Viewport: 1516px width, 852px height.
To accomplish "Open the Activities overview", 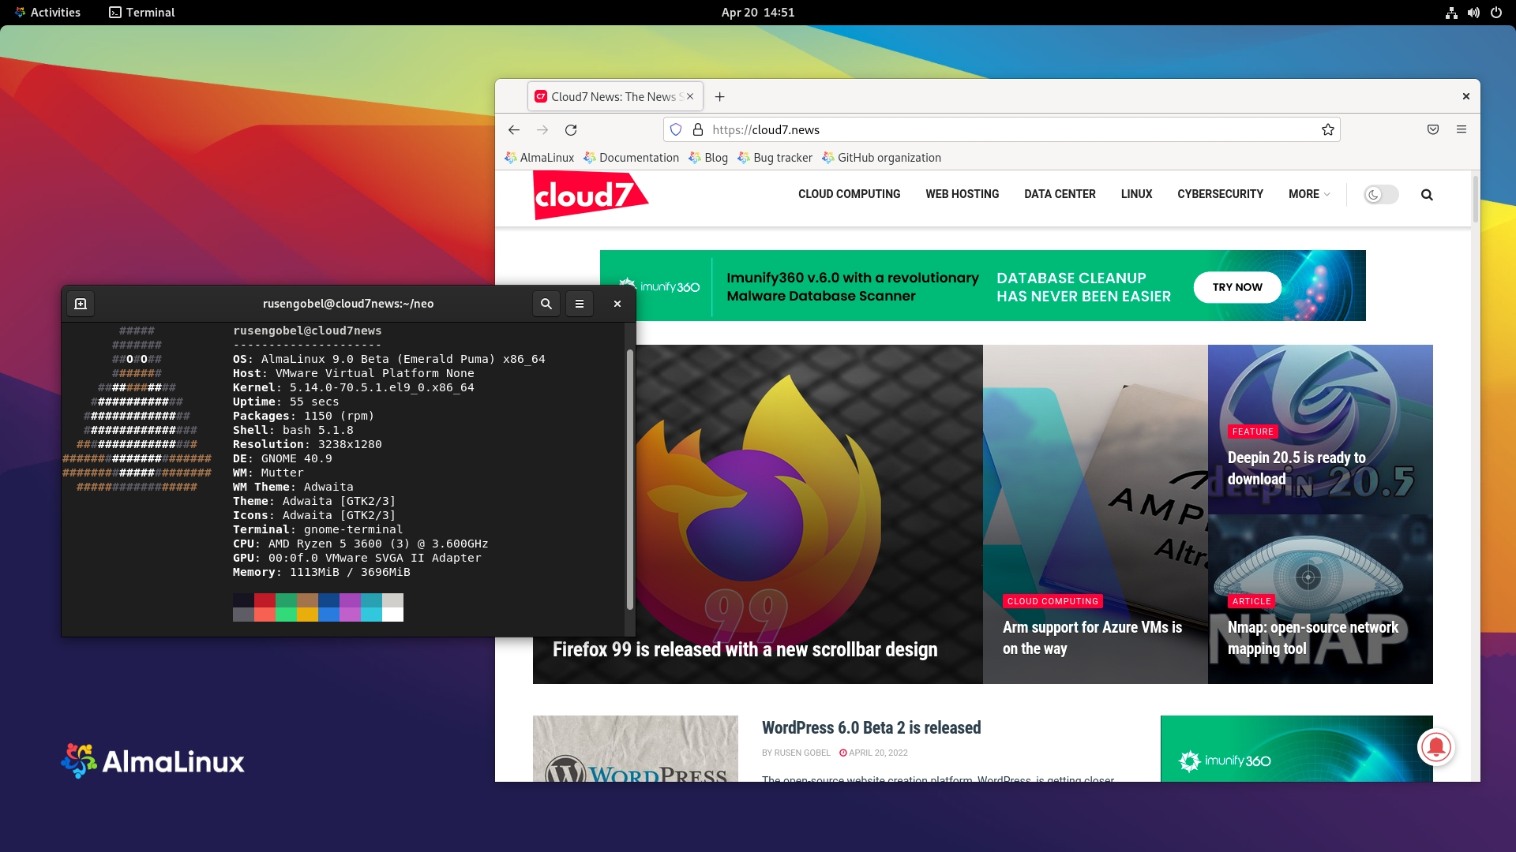I will coord(47,13).
